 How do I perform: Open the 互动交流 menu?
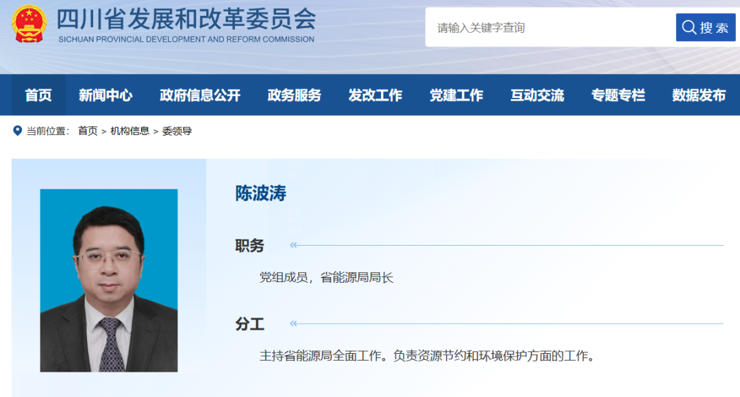tap(536, 95)
